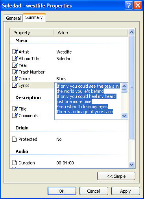Click inside the Lyrics text box
Viewport: 144px width, 199px height.
pos(88,101)
